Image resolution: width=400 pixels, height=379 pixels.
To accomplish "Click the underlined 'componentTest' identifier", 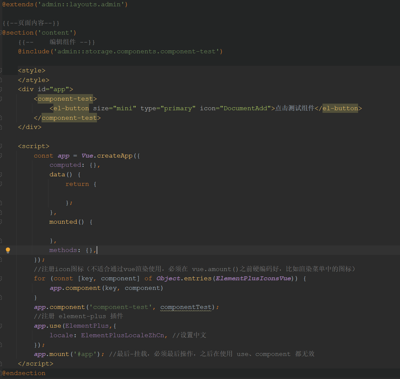I will (186, 307).
